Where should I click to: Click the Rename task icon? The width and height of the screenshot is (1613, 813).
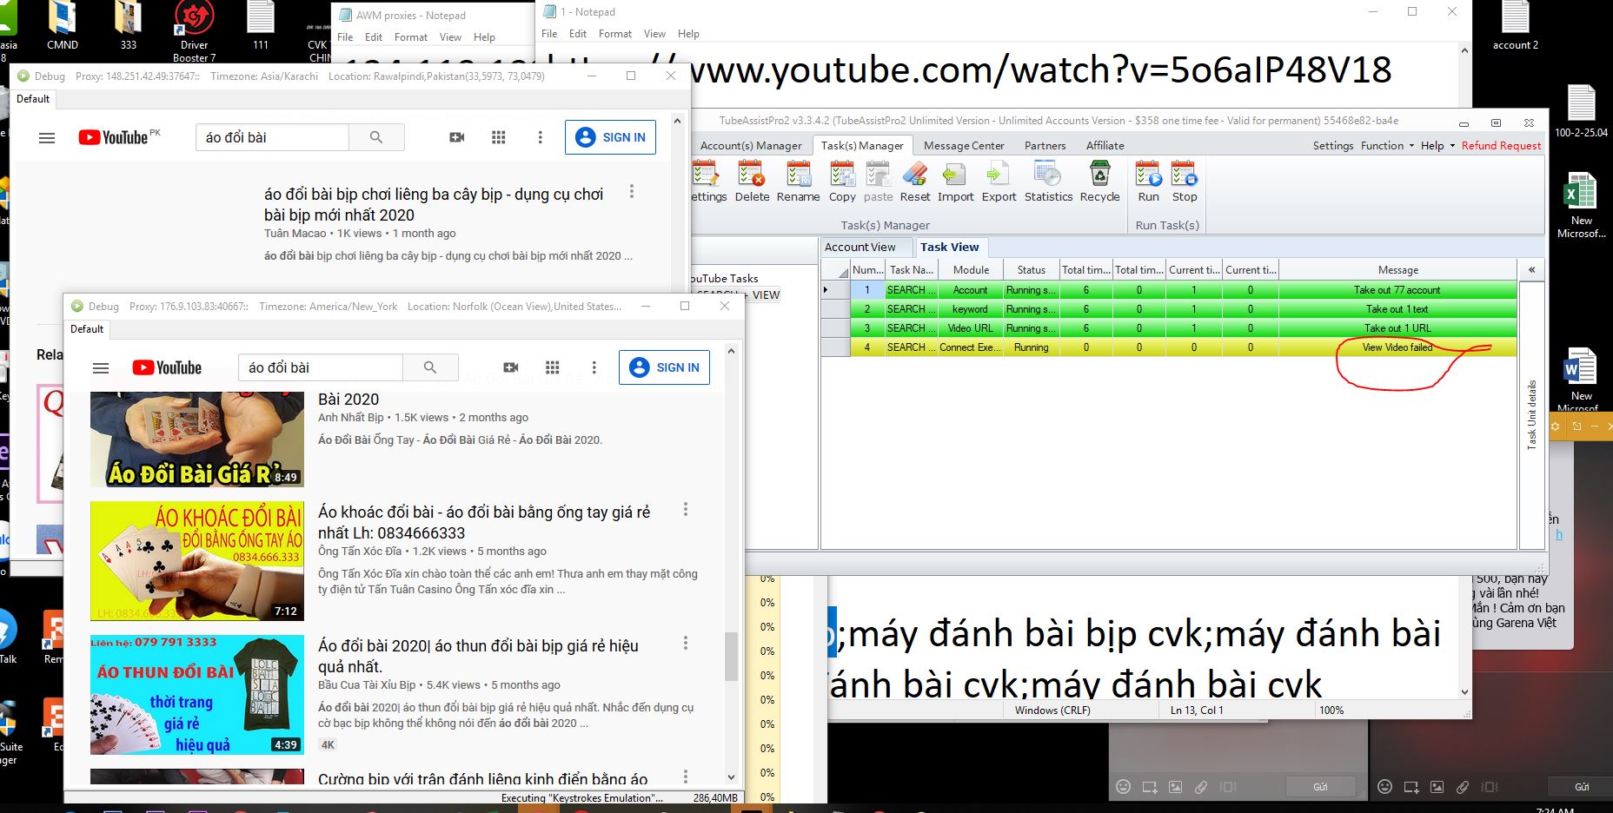pos(798,182)
